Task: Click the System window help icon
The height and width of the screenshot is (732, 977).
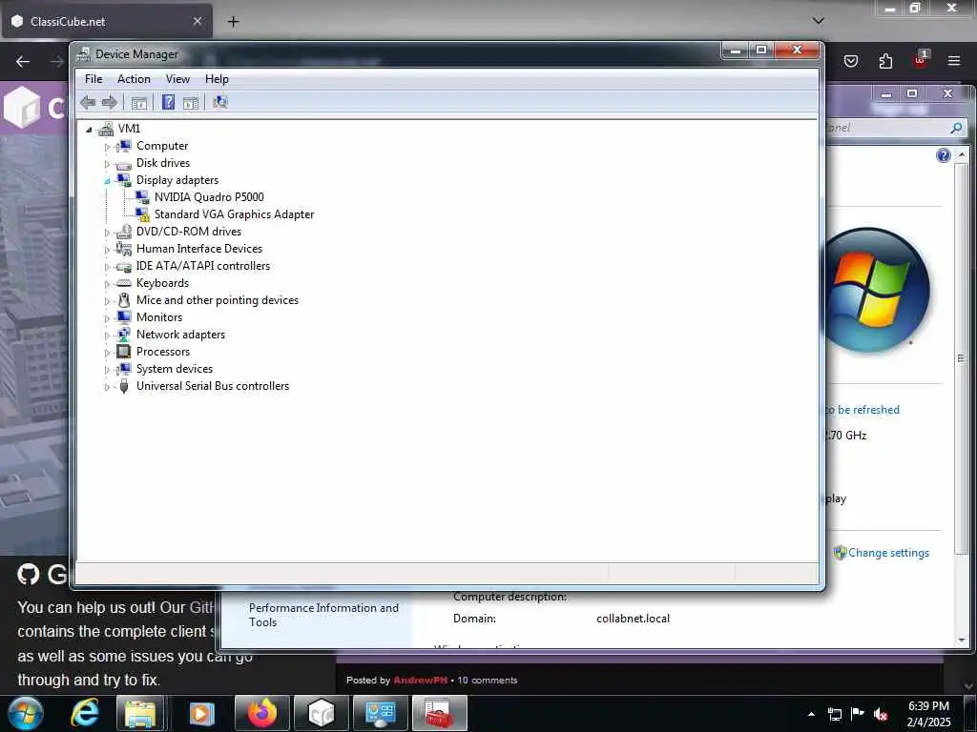Action: point(944,155)
